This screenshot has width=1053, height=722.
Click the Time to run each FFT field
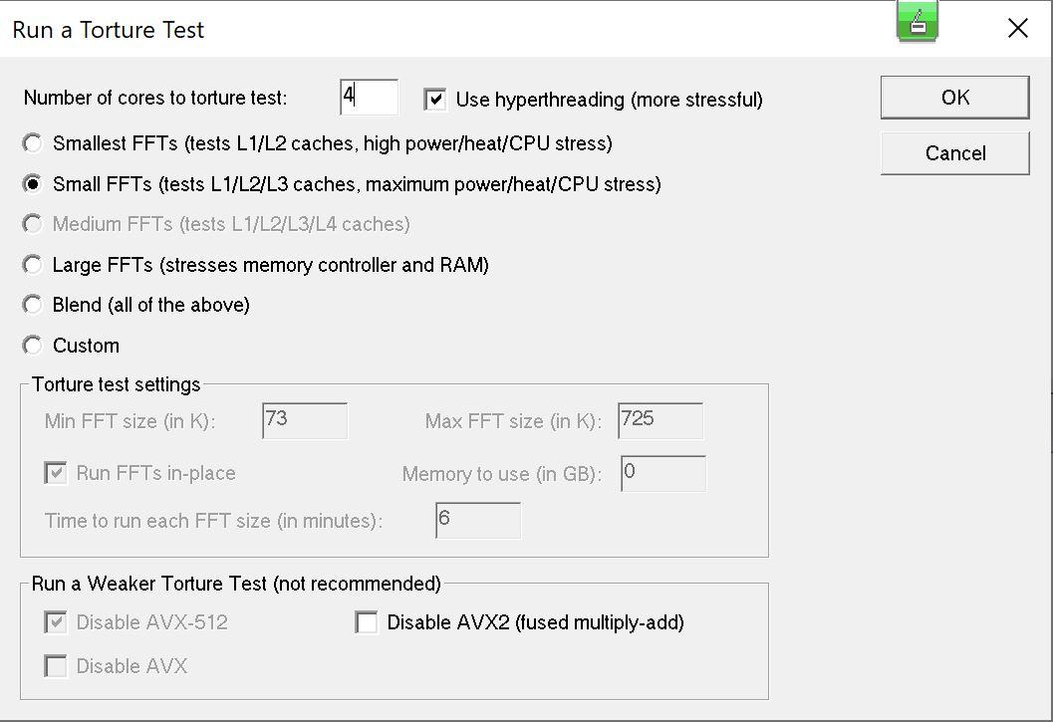478,521
